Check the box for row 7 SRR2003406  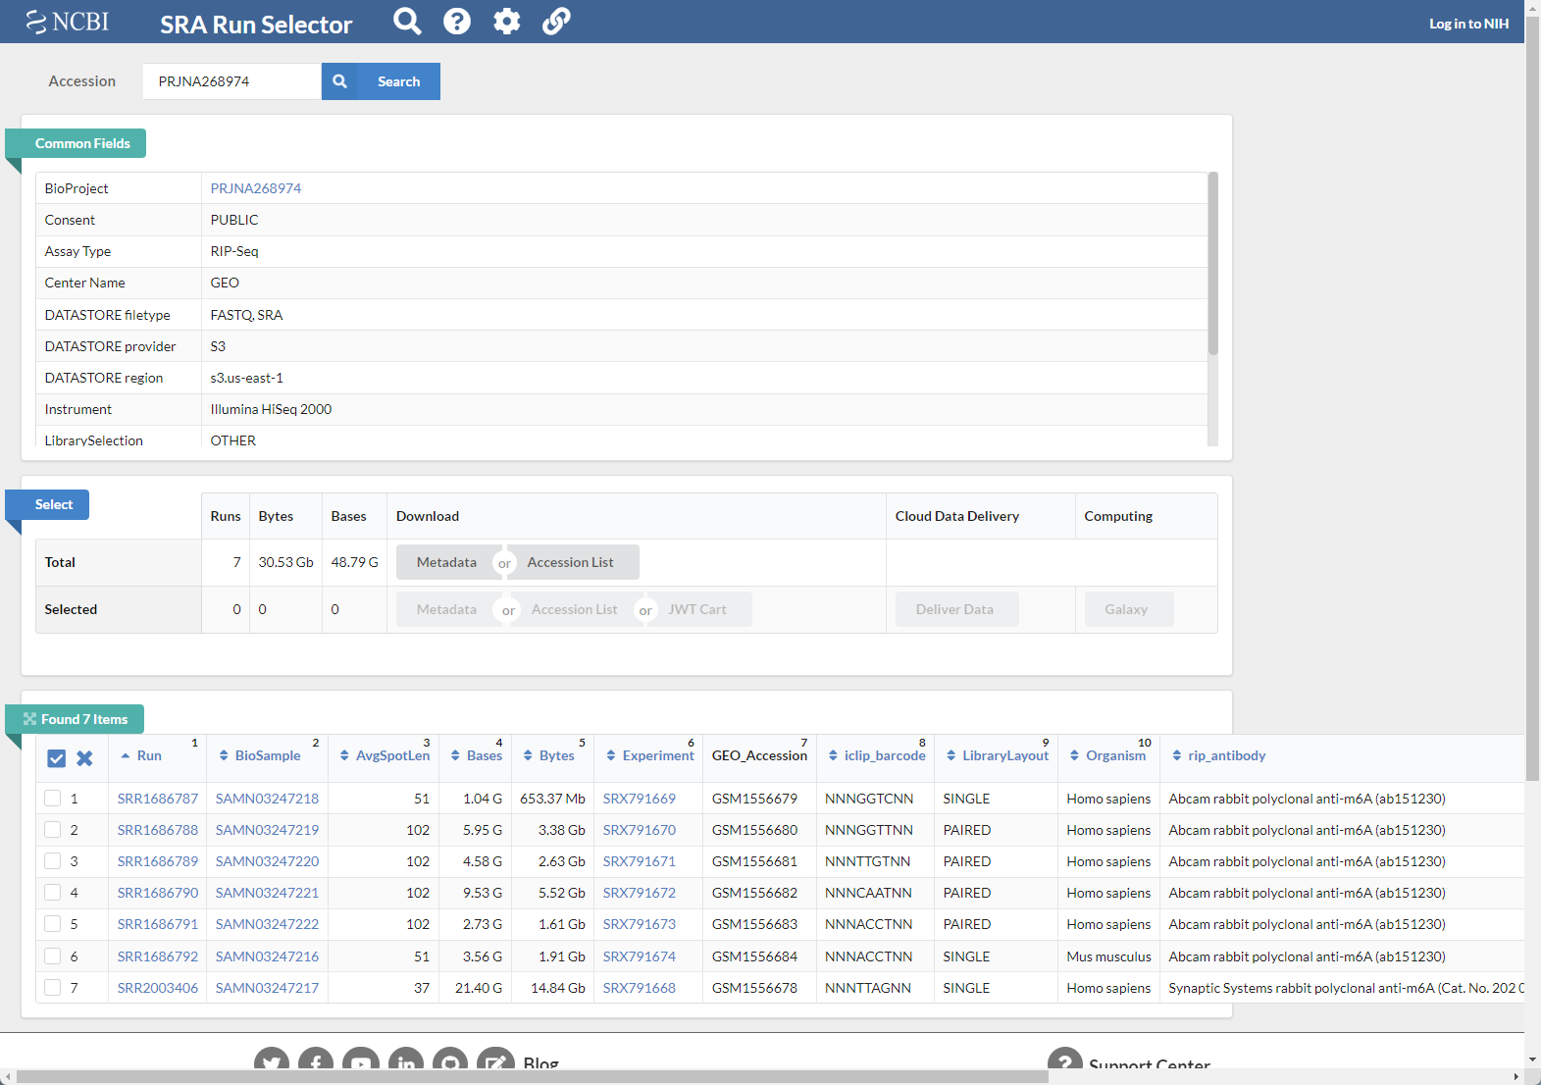click(53, 988)
